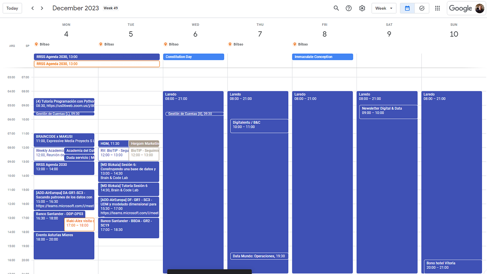This screenshot has height=274, width=487.
Task: Open ADD-AirEuropa DA-GR1-SC3 event
Action: click(x=64, y=200)
